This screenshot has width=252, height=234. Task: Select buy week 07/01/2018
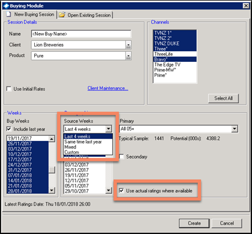pos(28,176)
